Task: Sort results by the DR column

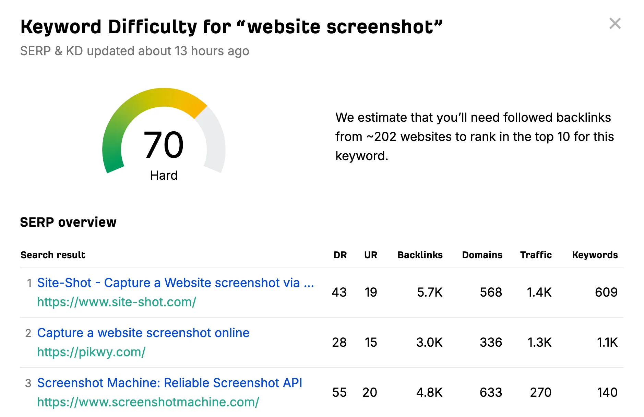Action: pyautogui.click(x=340, y=255)
